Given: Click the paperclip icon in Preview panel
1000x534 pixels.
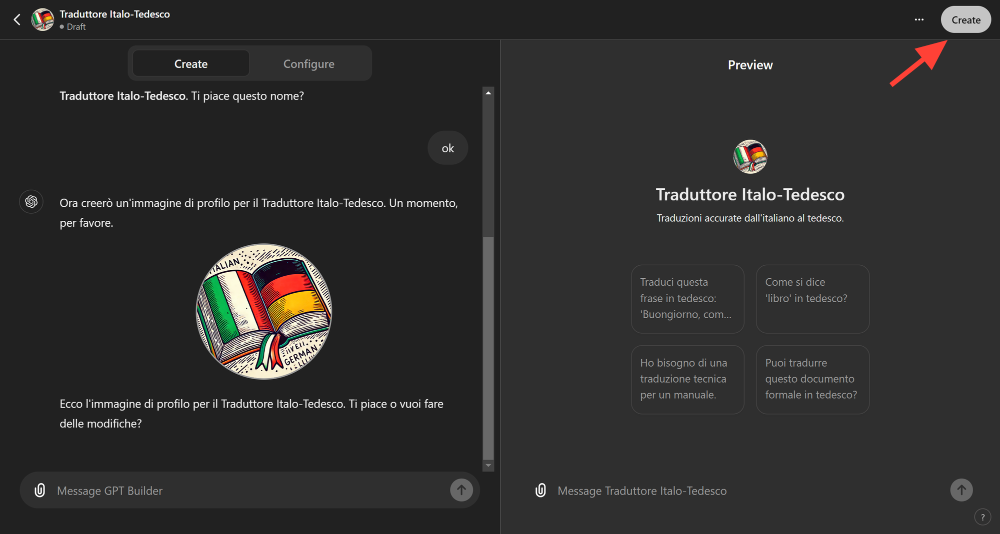Looking at the screenshot, I should coord(540,490).
